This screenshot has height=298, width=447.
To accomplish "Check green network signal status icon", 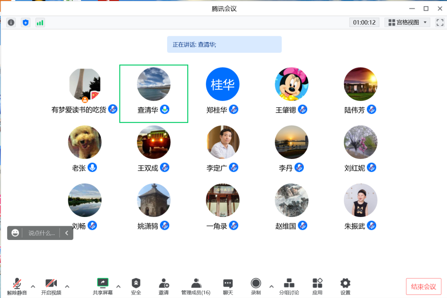I will pyautogui.click(x=40, y=22).
